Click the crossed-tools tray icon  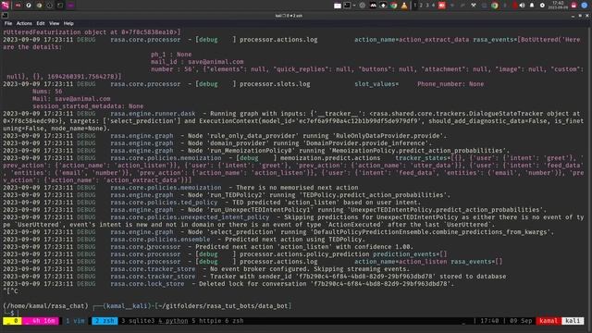point(474,6)
